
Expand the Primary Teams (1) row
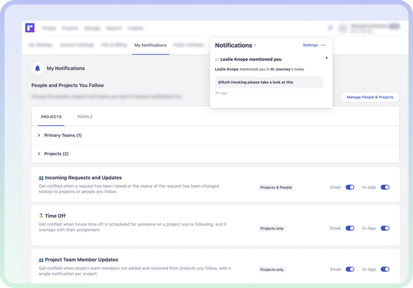tap(216, 135)
